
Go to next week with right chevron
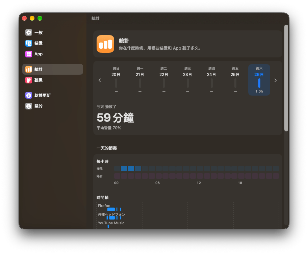click(x=275, y=80)
